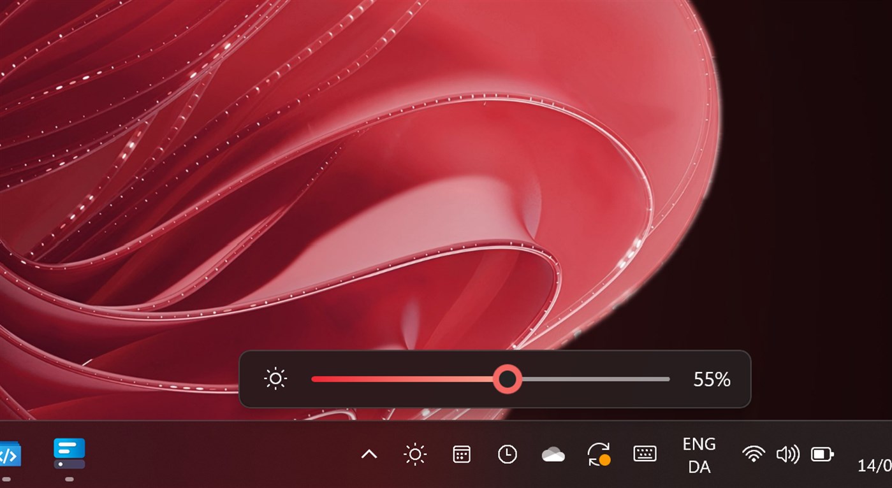Click the sun icon beside the brightness slider

point(275,379)
